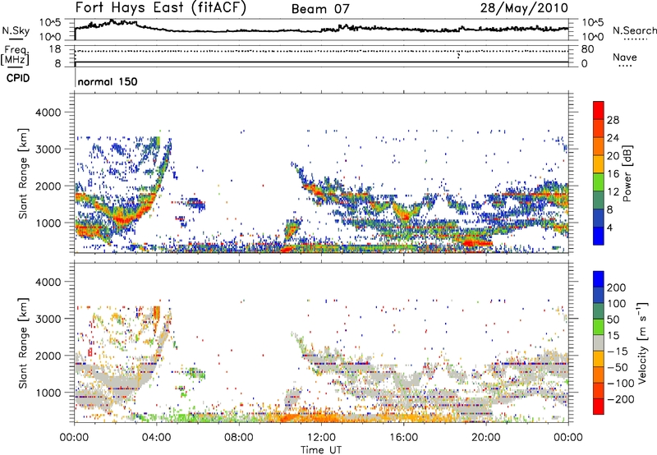
Task: Pick the red top segment of Power colorbar
Action: 599,110
